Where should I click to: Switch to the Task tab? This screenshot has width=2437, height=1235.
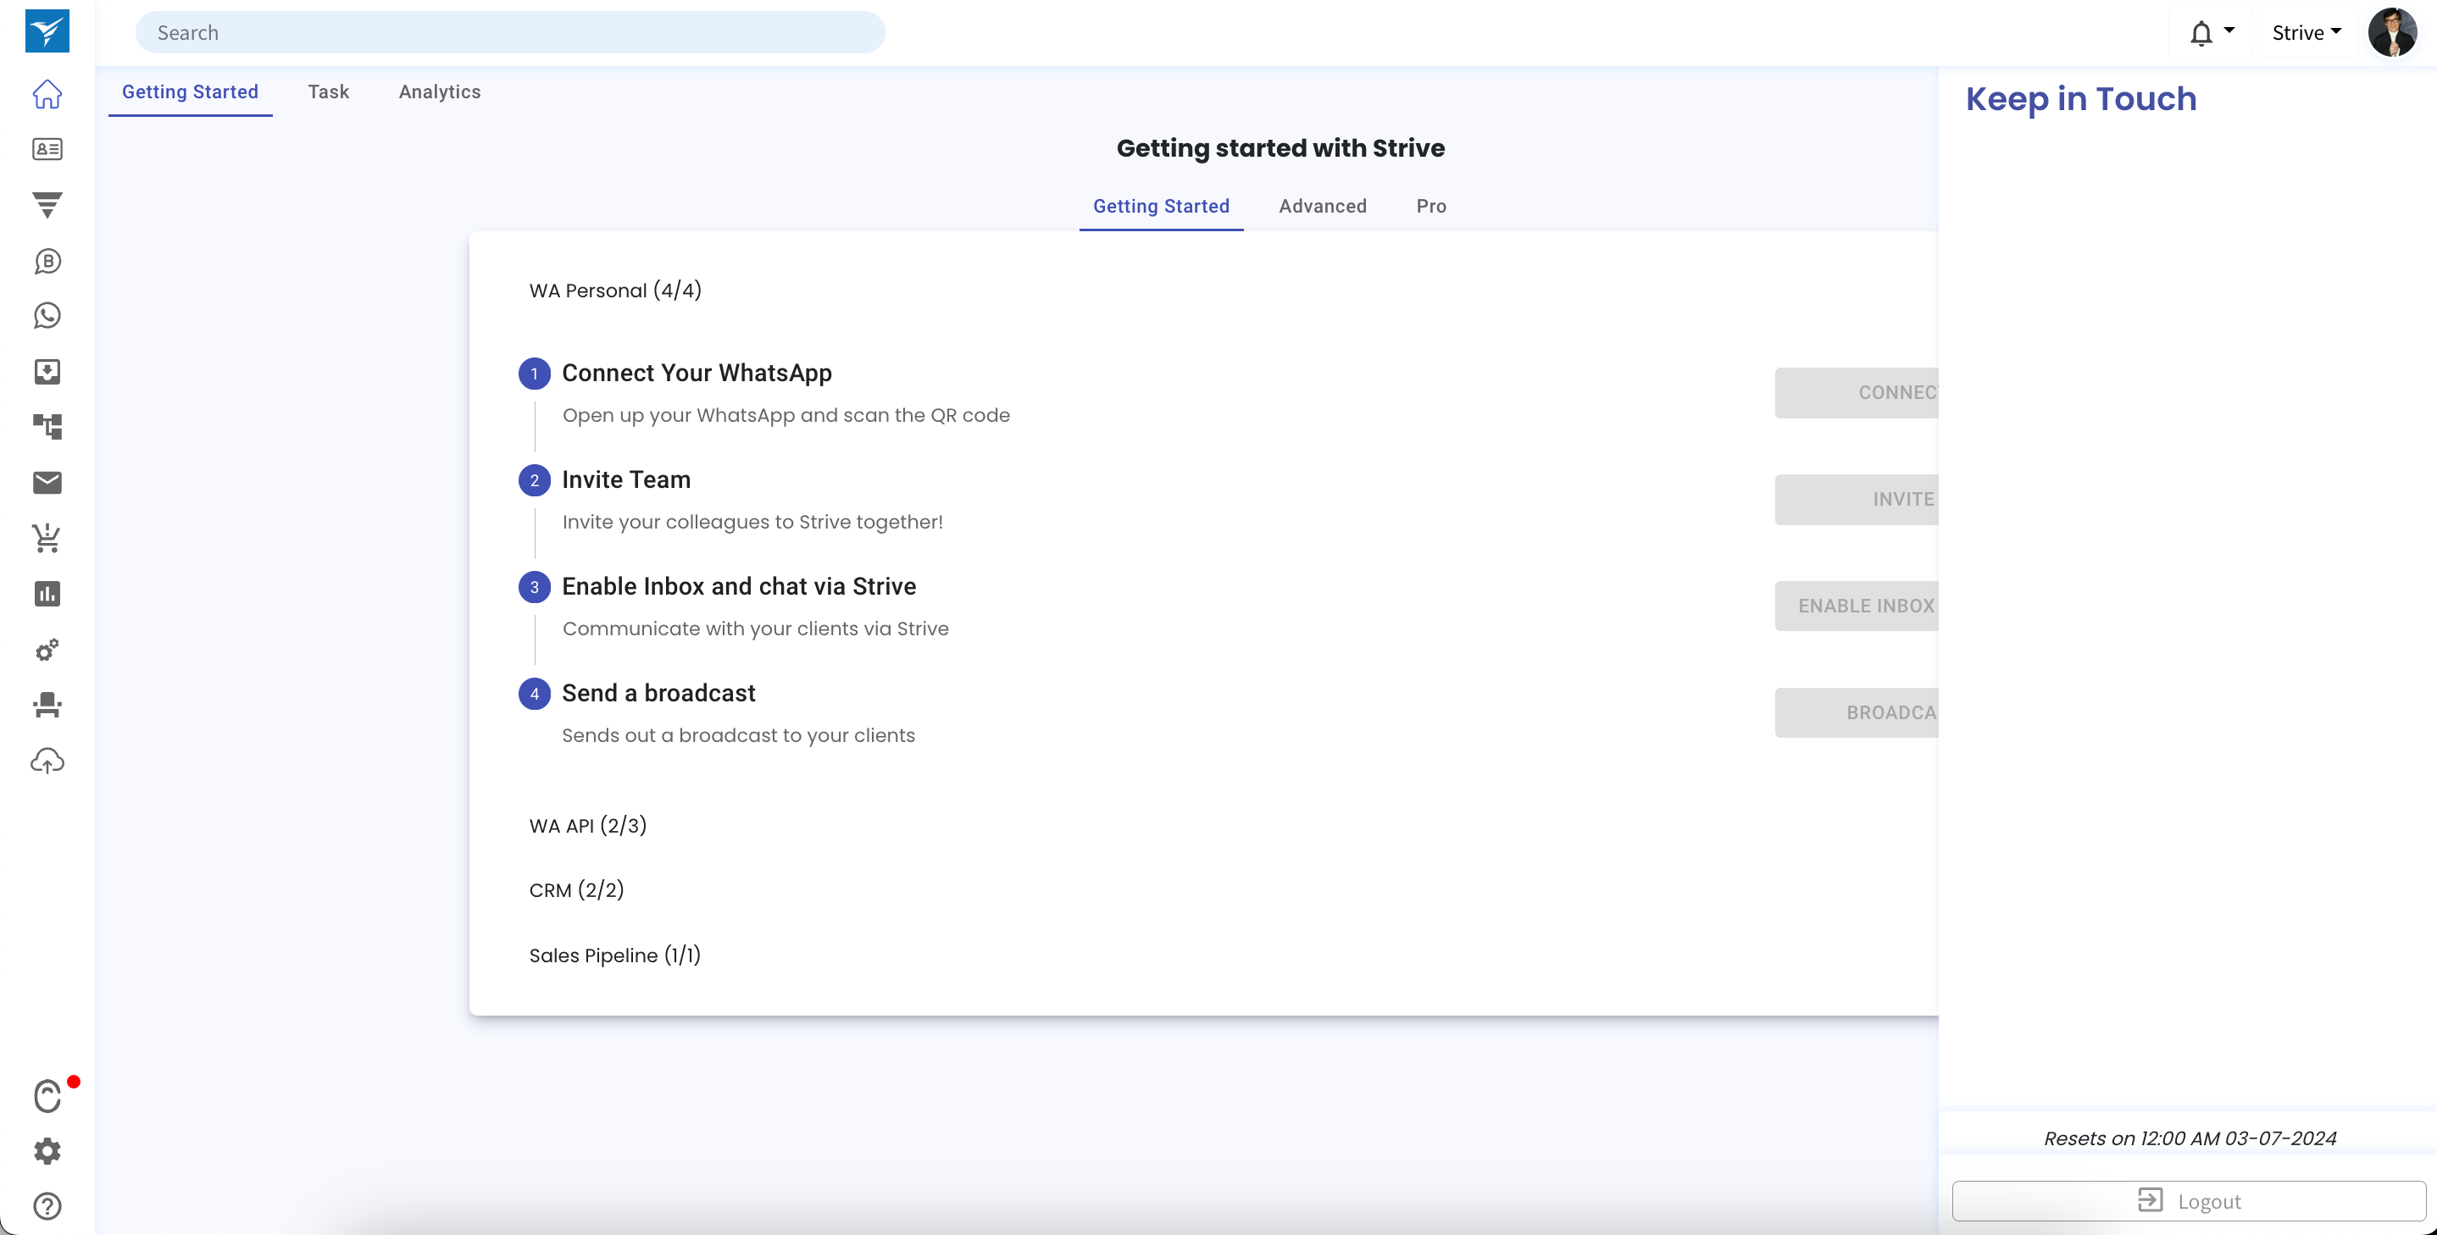pos(328,91)
